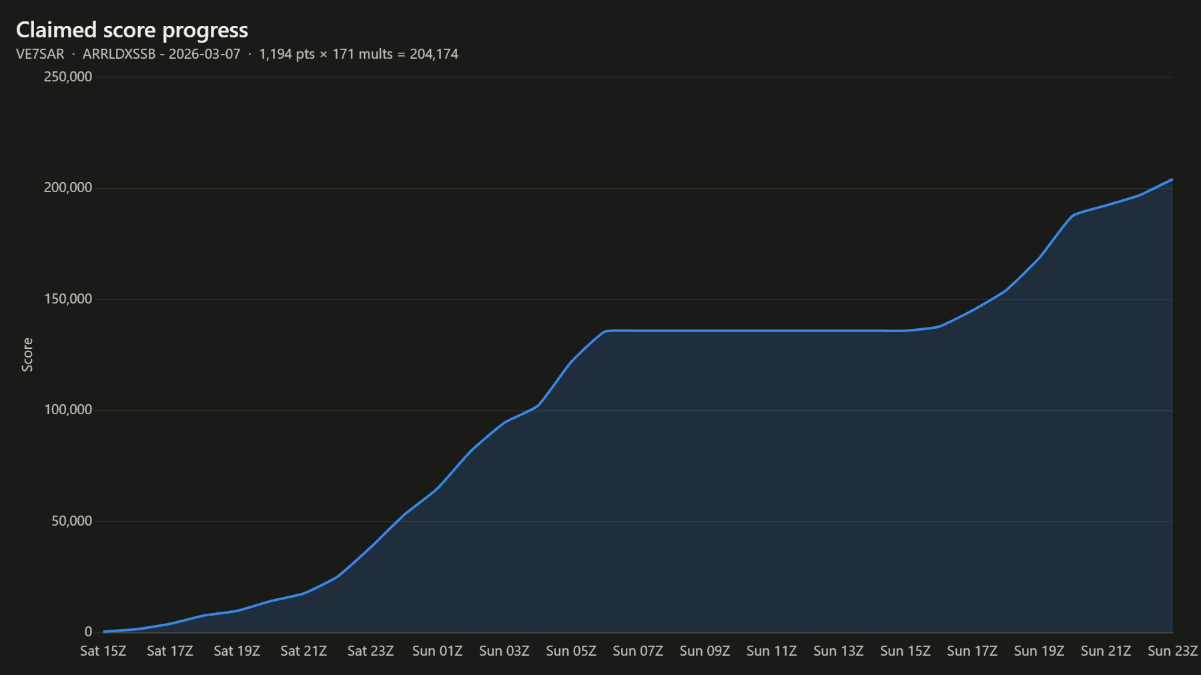1201x675 pixels.
Task: Click the 'Sun 01Z' x-axis tick label
Action: point(437,651)
